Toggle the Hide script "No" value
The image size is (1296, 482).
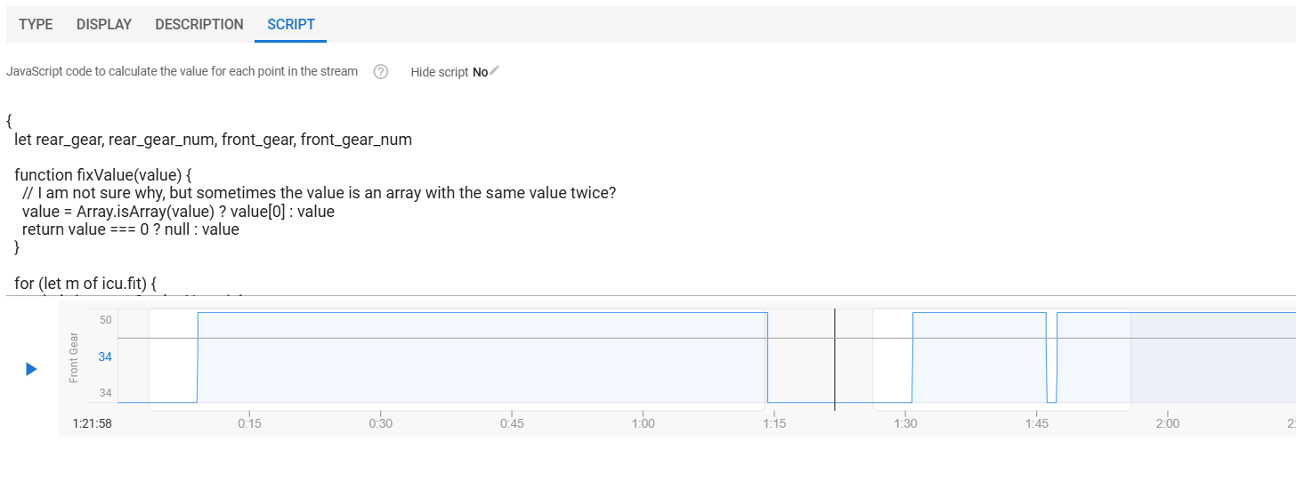click(x=480, y=72)
